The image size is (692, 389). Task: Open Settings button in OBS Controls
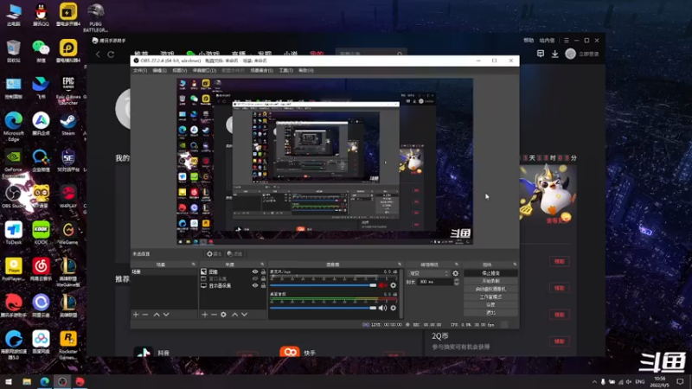click(x=490, y=305)
